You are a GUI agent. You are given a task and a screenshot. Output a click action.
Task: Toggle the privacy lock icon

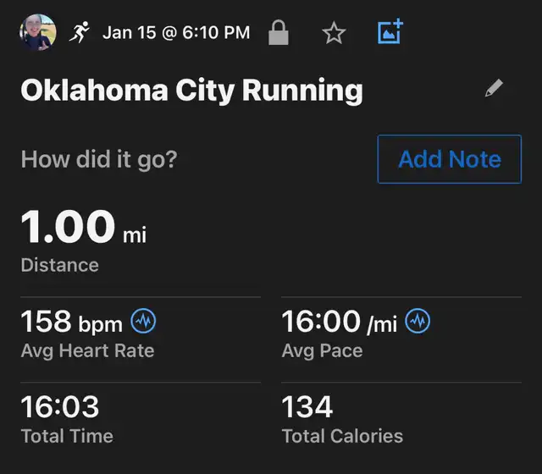pos(278,33)
